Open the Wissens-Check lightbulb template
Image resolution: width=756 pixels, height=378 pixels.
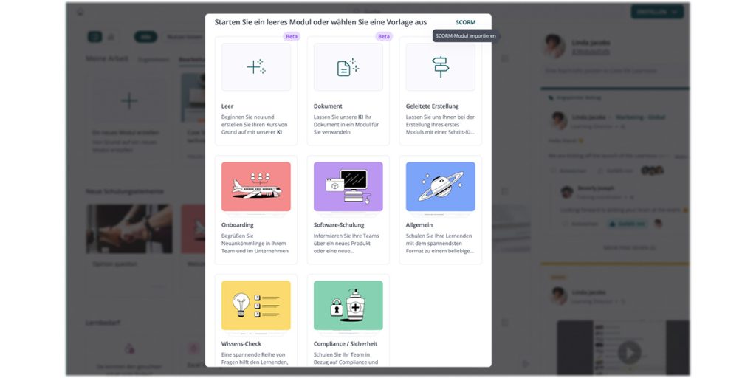[256, 305]
